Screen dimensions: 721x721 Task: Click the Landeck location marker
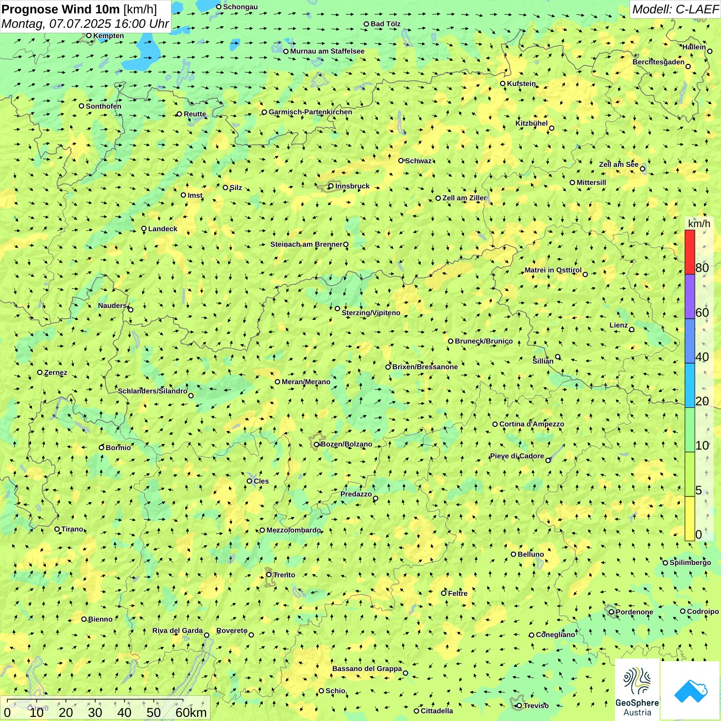(144, 229)
